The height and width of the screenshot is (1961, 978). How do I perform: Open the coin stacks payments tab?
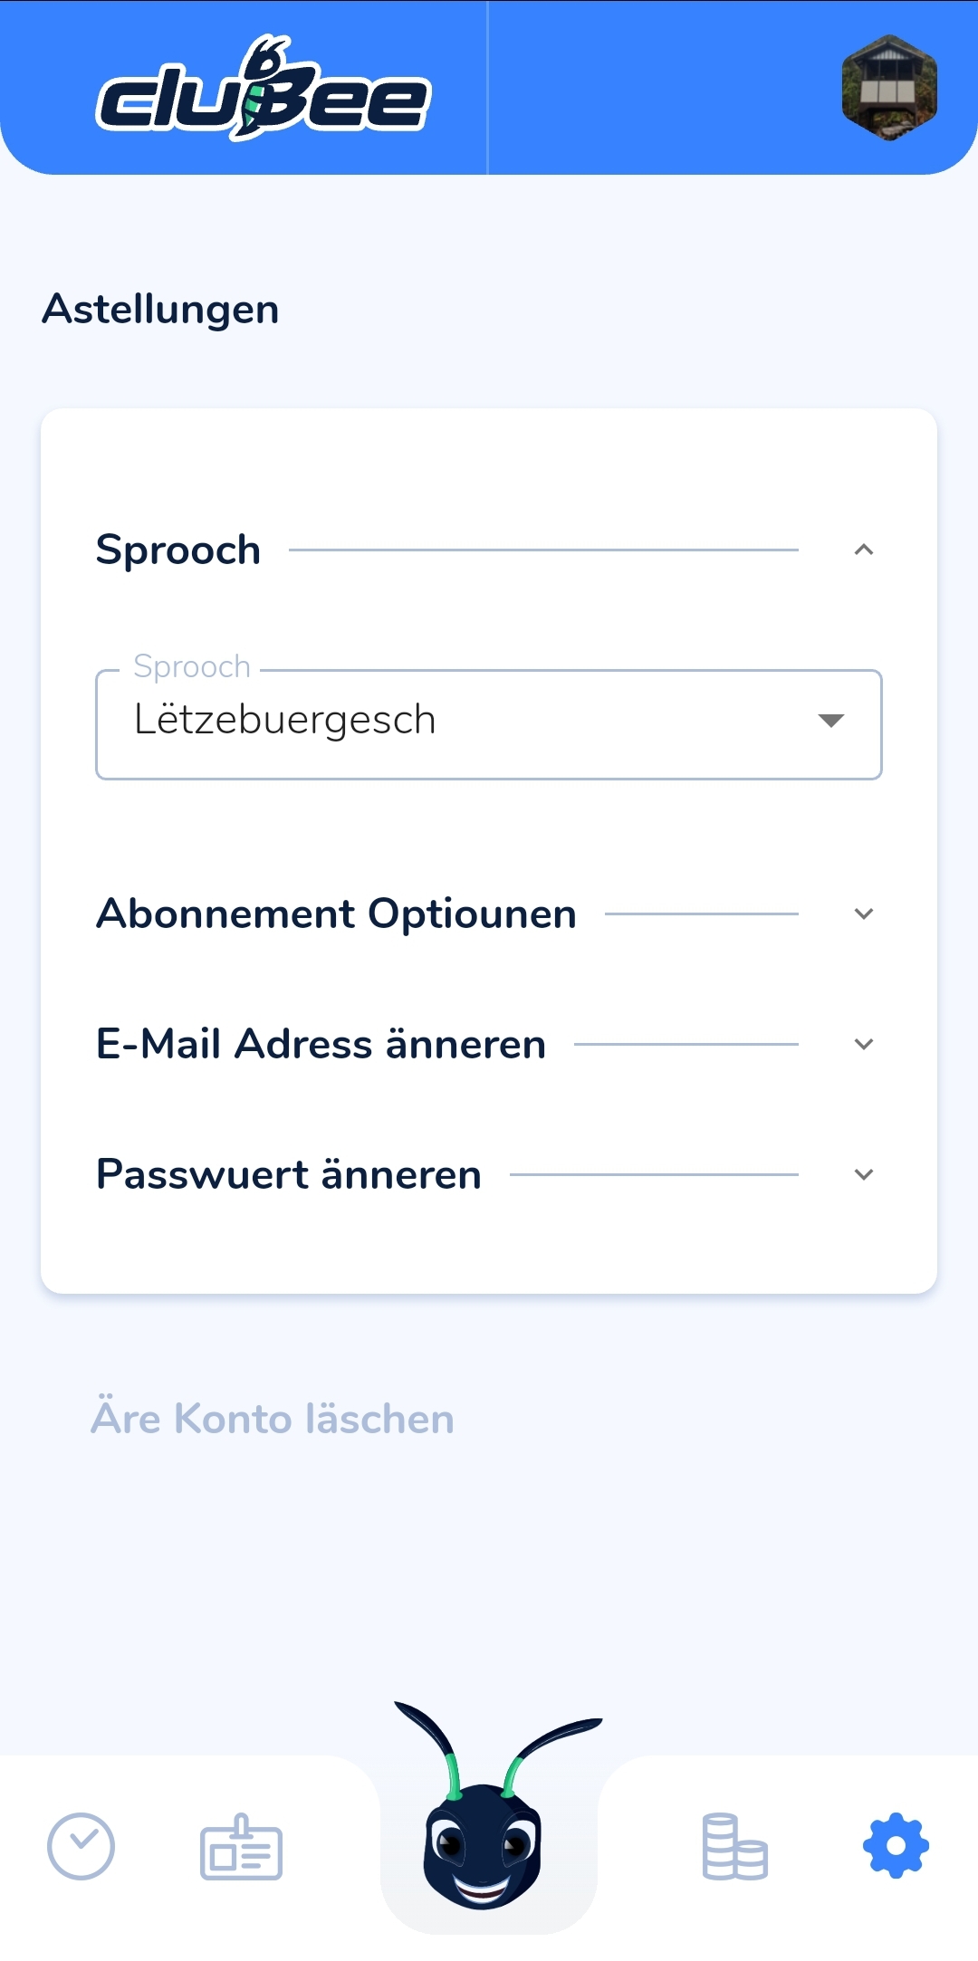pos(734,1847)
